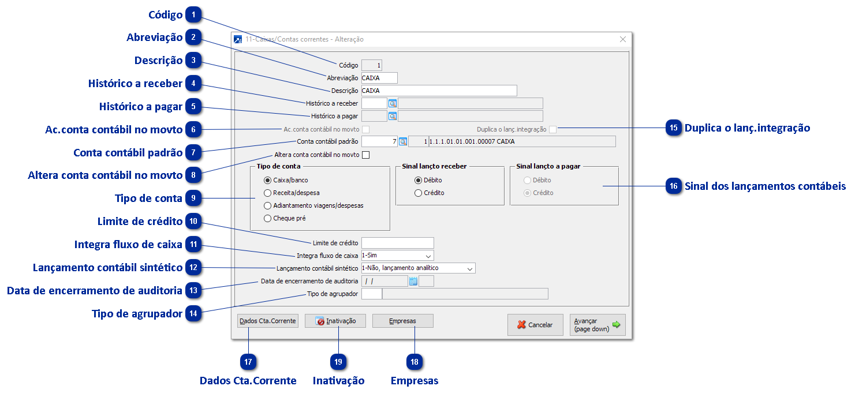This screenshot has height=397, width=855.
Task: Click the Código field
Action: tap(372, 65)
